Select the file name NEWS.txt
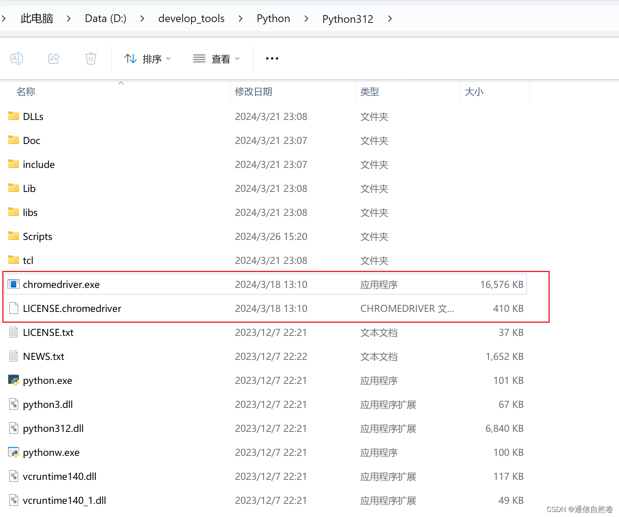The height and width of the screenshot is (517, 619). [x=44, y=356]
